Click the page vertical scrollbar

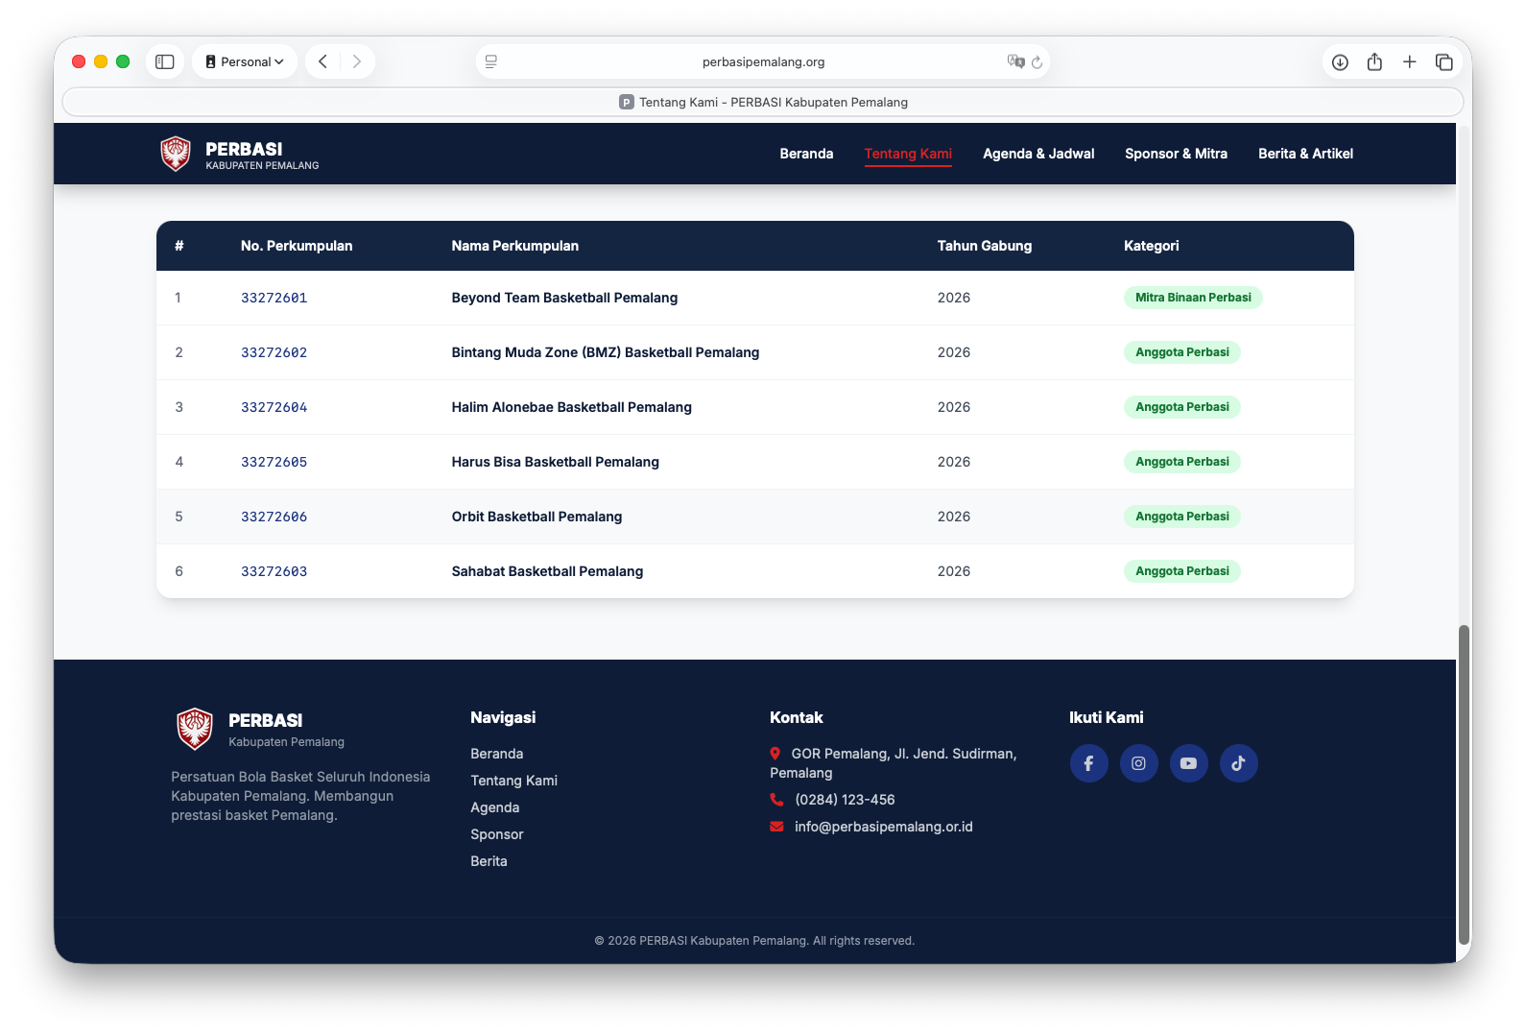(1464, 784)
